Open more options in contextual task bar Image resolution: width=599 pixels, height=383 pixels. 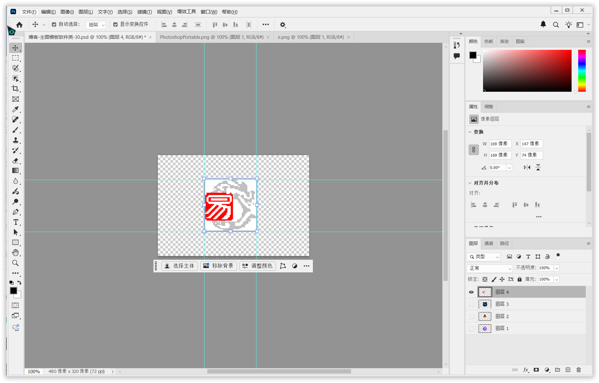306,266
